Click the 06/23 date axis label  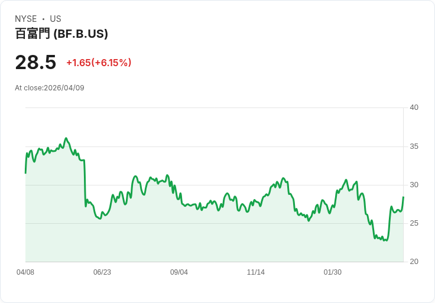[102, 272]
